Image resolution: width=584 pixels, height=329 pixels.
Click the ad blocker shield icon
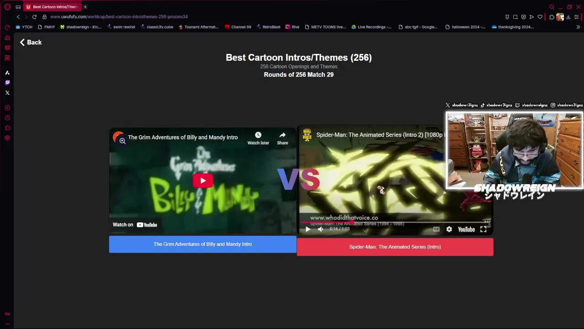pos(523,17)
